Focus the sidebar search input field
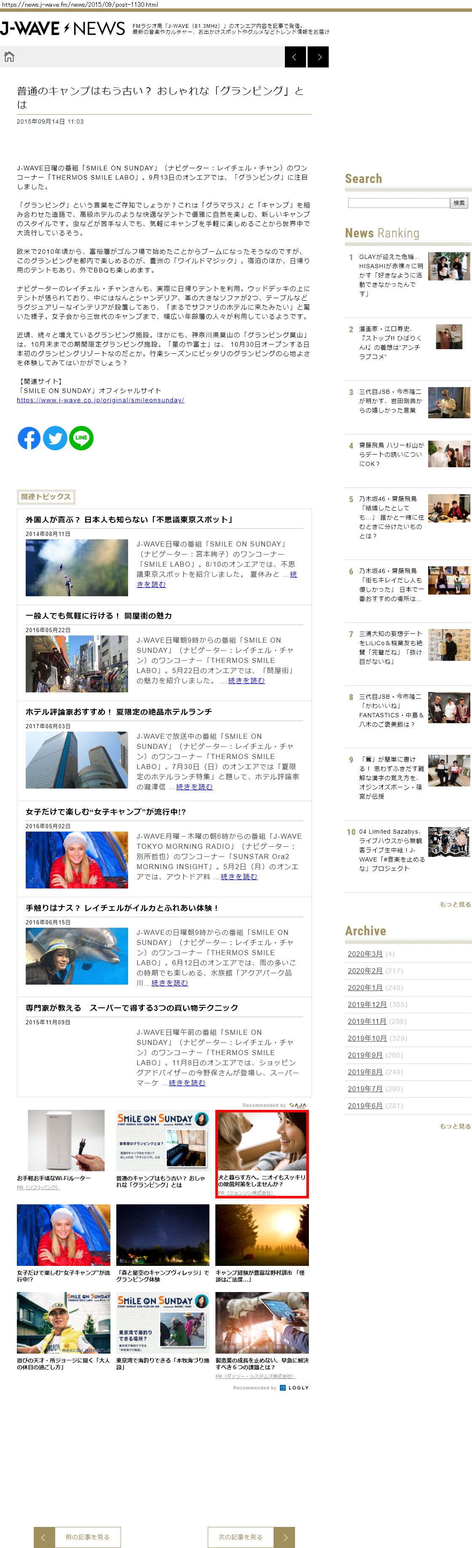This screenshot has width=472, height=1548. coord(399,203)
